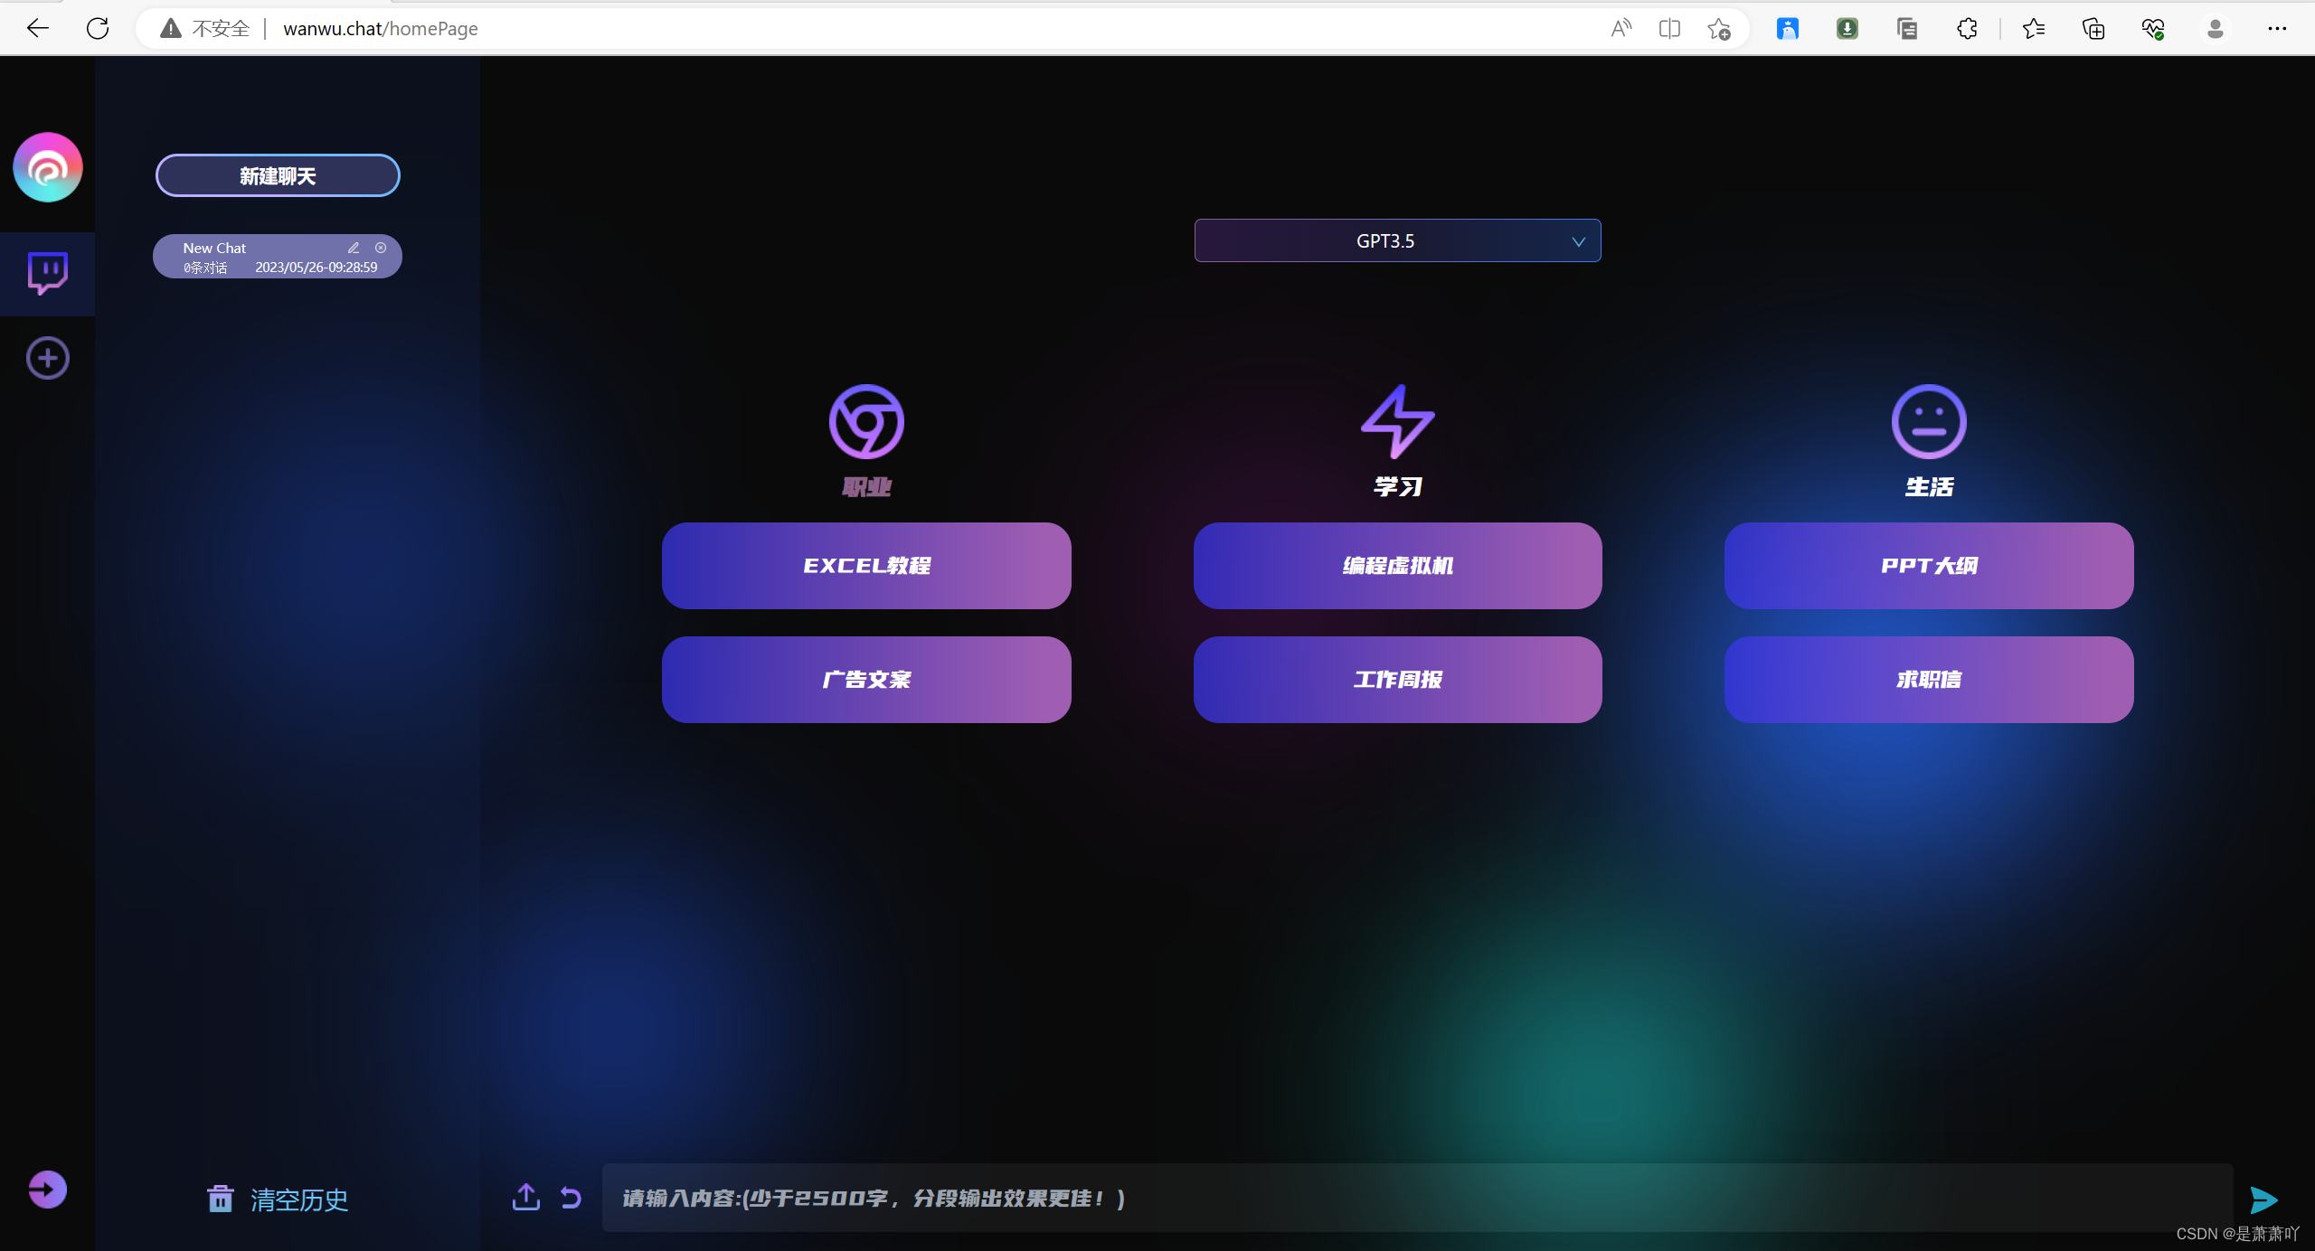Click the 求职信 button
The image size is (2315, 1251).
[1929, 680]
